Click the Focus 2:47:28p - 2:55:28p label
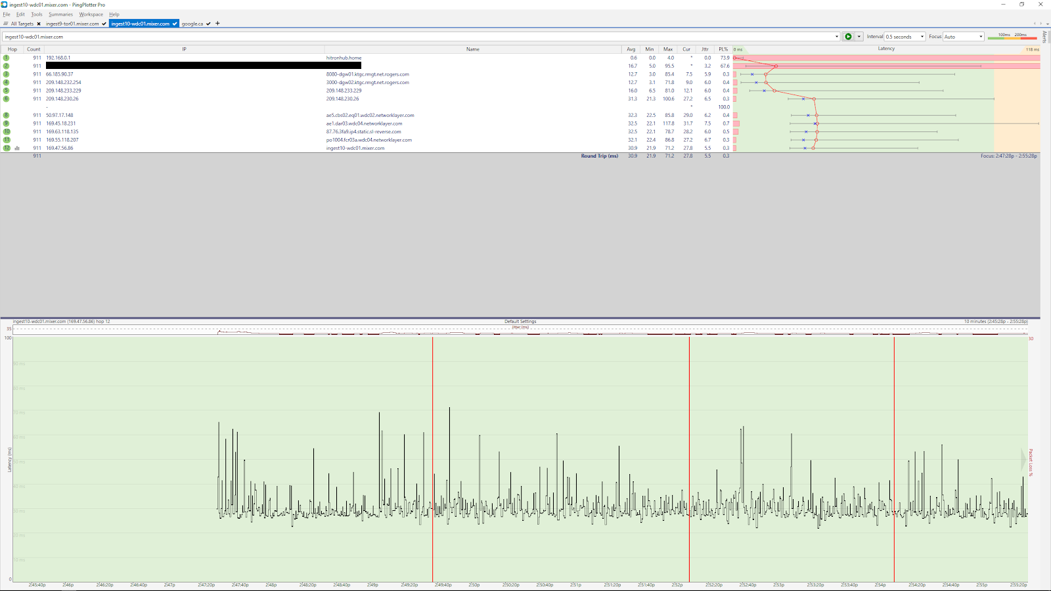Image resolution: width=1051 pixels, height=591 pixels. tap(1009, 156)
